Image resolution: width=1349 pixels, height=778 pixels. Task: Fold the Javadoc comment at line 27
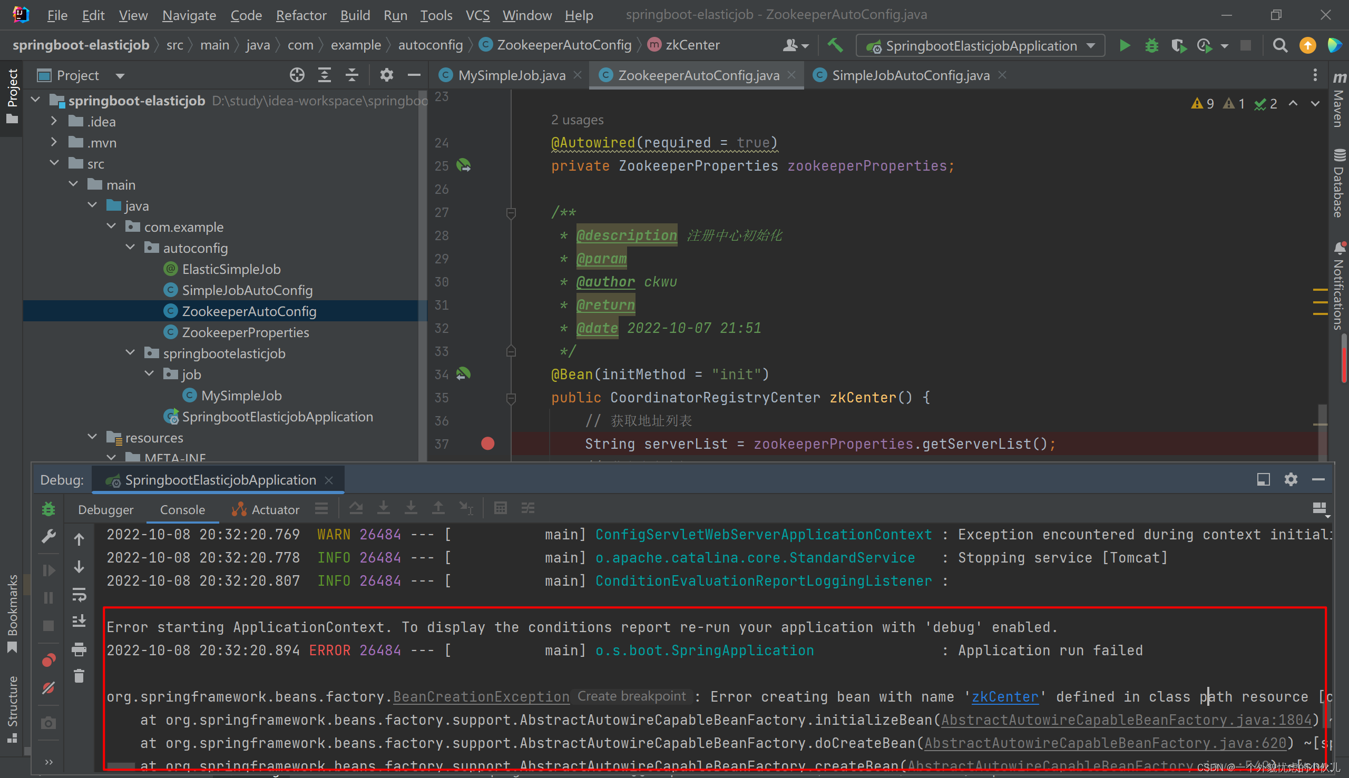511,213
